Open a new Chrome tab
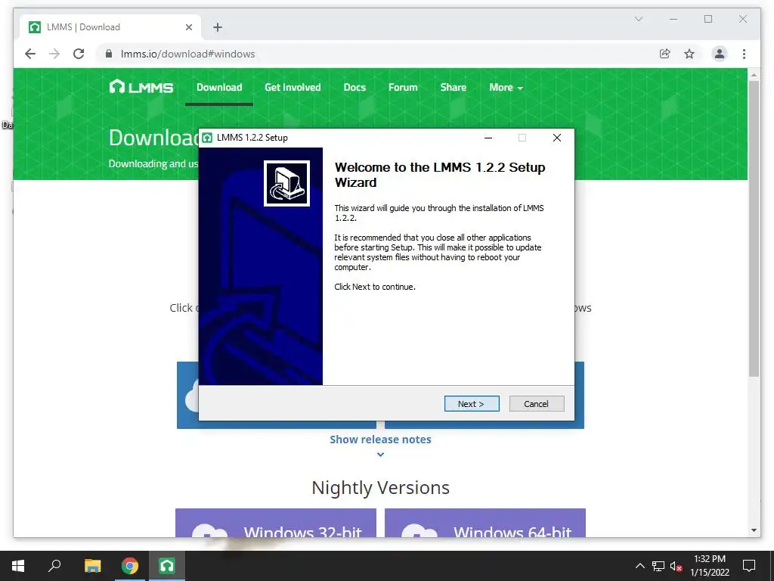 pyautogui.click(x=217, y=27)
